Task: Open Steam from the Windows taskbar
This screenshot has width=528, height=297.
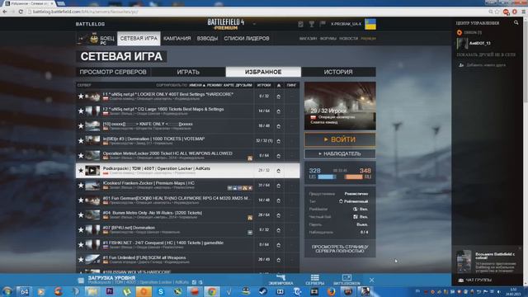Action: point(262,291)
